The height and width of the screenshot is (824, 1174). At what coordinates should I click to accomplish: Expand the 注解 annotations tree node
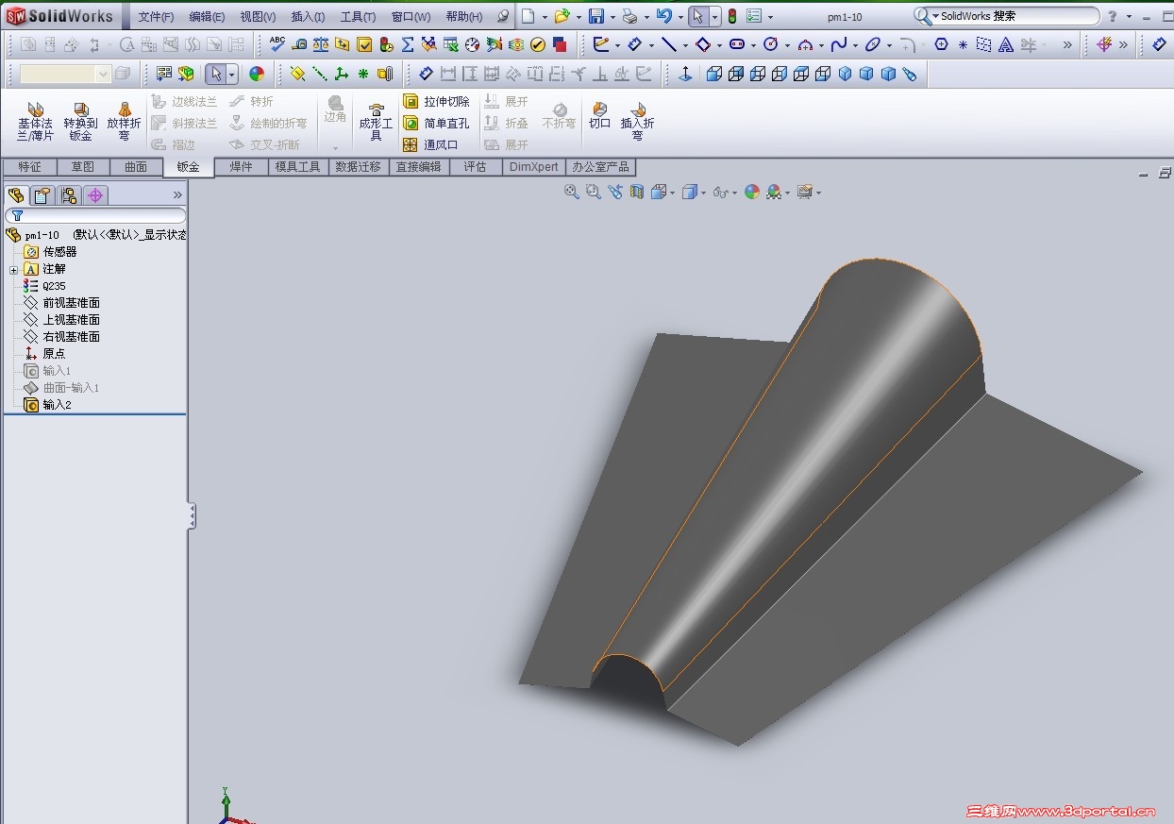(x=13, y=270)
